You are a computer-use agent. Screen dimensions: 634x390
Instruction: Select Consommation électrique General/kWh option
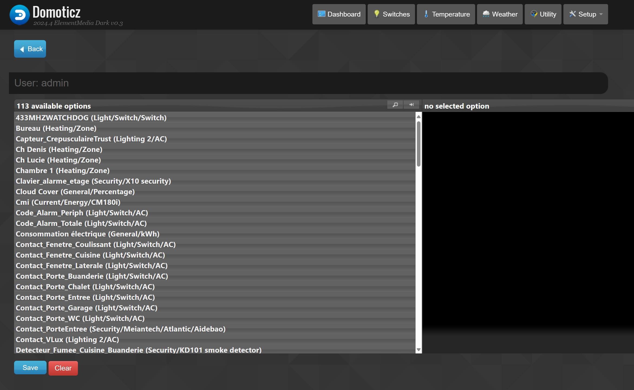87,233
